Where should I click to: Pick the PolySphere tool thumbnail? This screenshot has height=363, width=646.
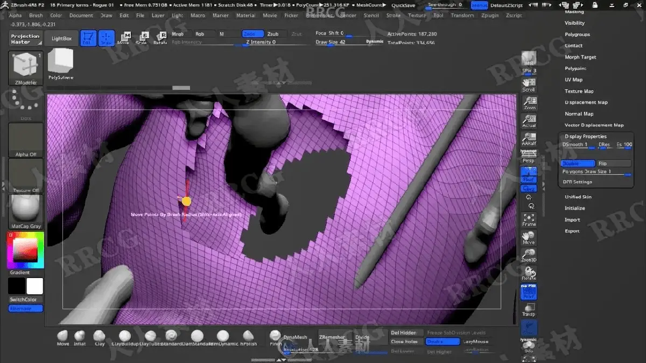(60, 64)
